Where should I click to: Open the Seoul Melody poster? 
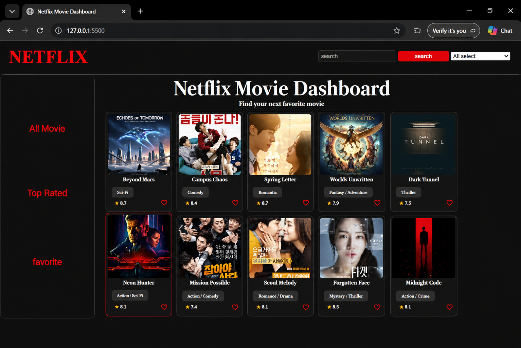(280, 248)
